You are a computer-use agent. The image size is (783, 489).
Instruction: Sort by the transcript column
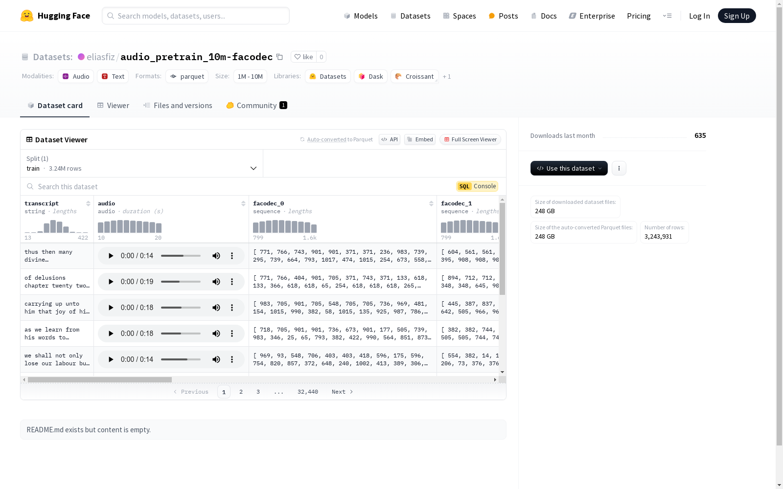[x=88, y=203]
